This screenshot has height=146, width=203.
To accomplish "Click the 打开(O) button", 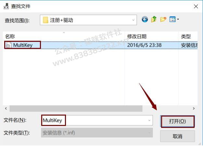I will tap(177, 121).
